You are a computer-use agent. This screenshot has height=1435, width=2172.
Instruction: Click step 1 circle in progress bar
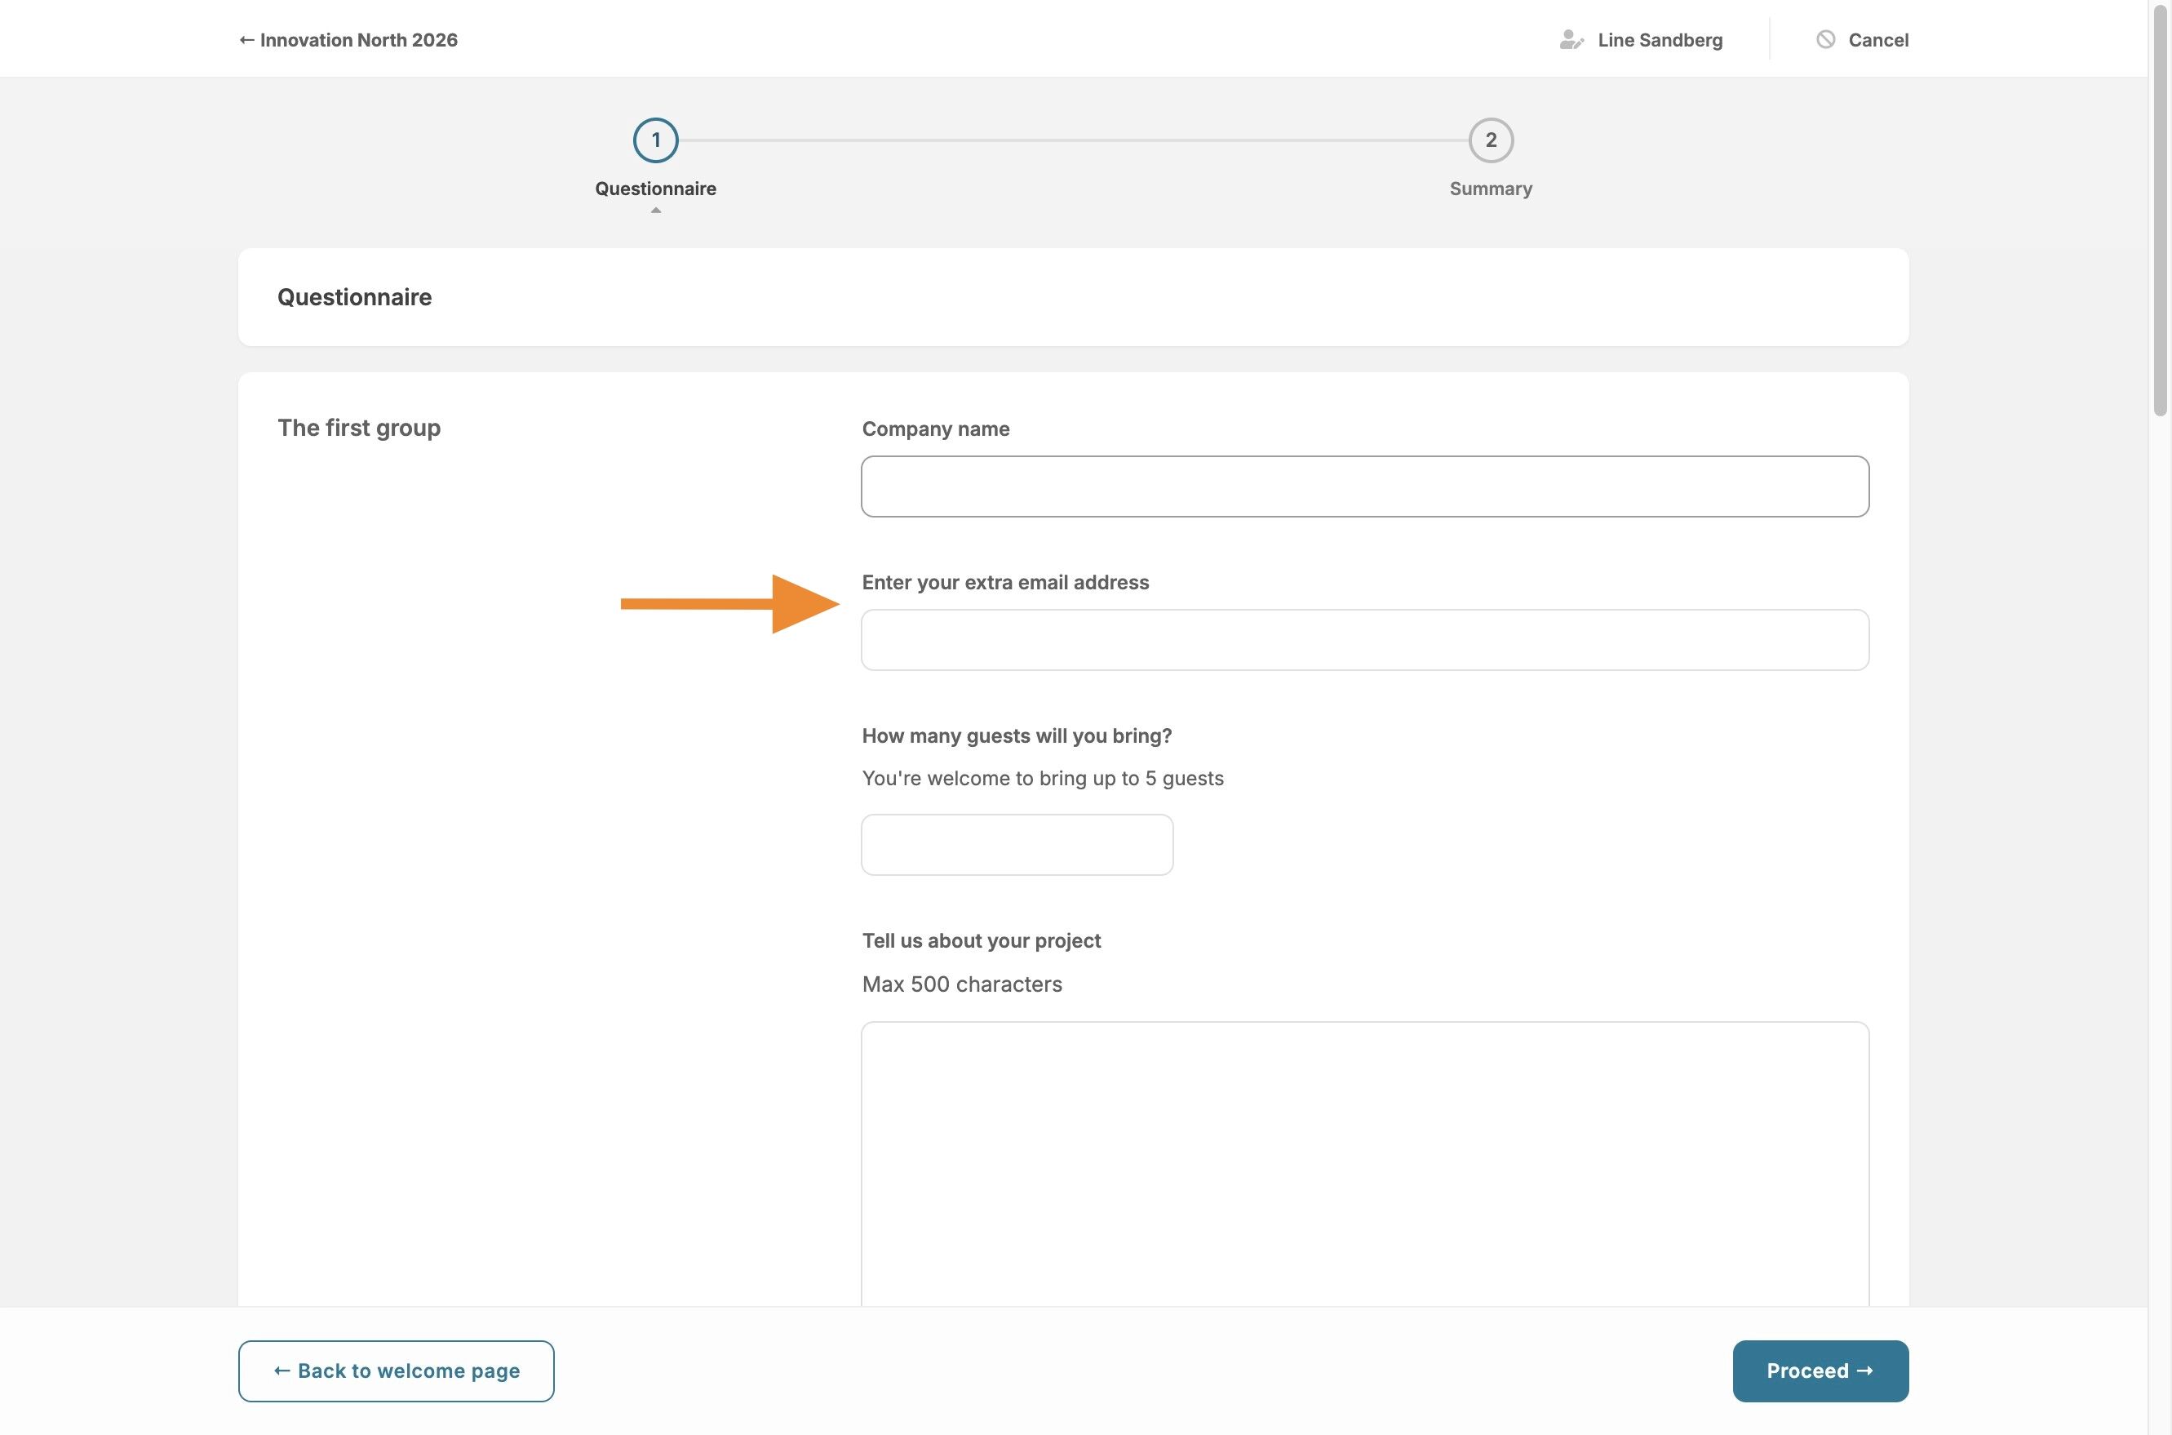click(655, 140)
